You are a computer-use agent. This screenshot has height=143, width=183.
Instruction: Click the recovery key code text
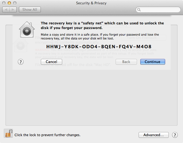[x=99, y=46]
